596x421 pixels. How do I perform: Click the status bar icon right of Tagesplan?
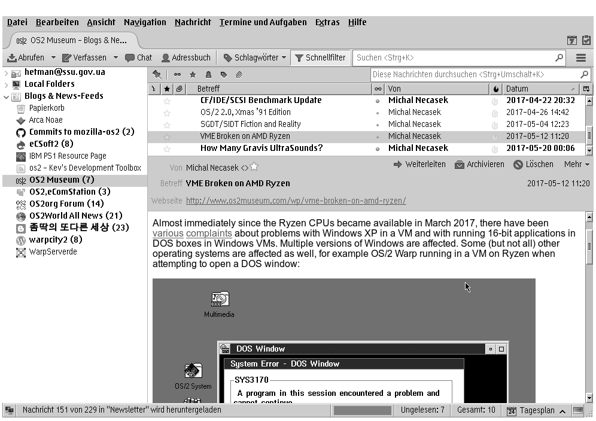tap(578, 410)
